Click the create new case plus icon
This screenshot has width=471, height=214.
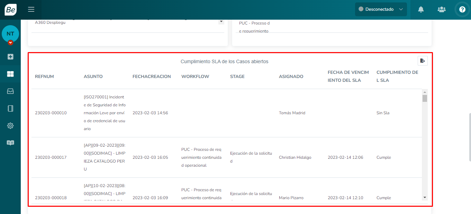[10, 57]
